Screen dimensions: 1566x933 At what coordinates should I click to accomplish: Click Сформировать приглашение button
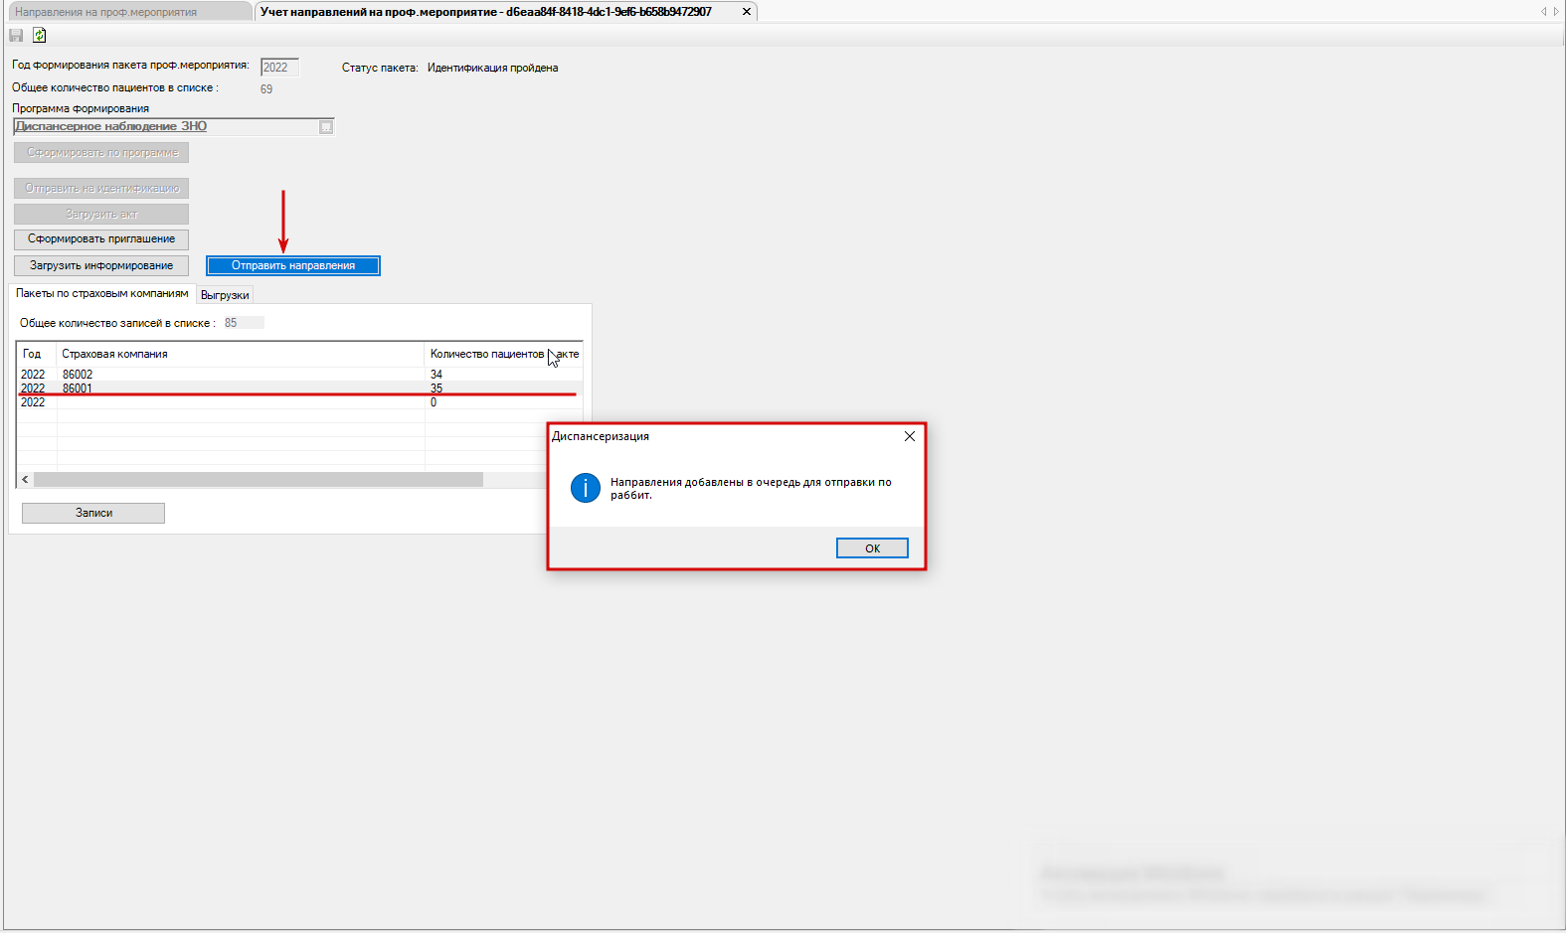point(101,239)
